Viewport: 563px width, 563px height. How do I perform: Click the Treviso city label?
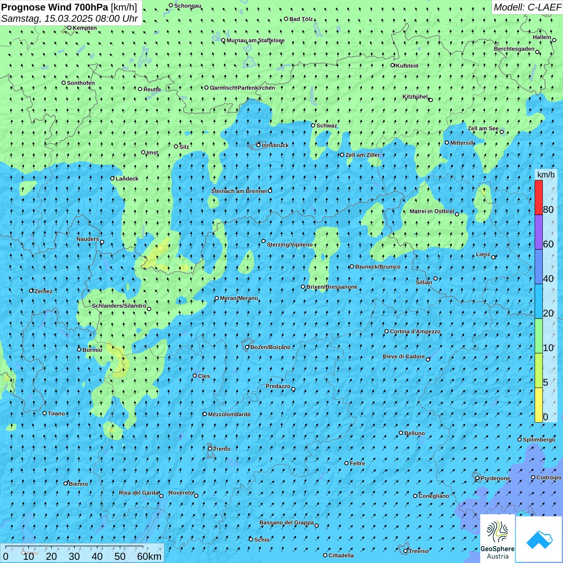coord(419,551)
